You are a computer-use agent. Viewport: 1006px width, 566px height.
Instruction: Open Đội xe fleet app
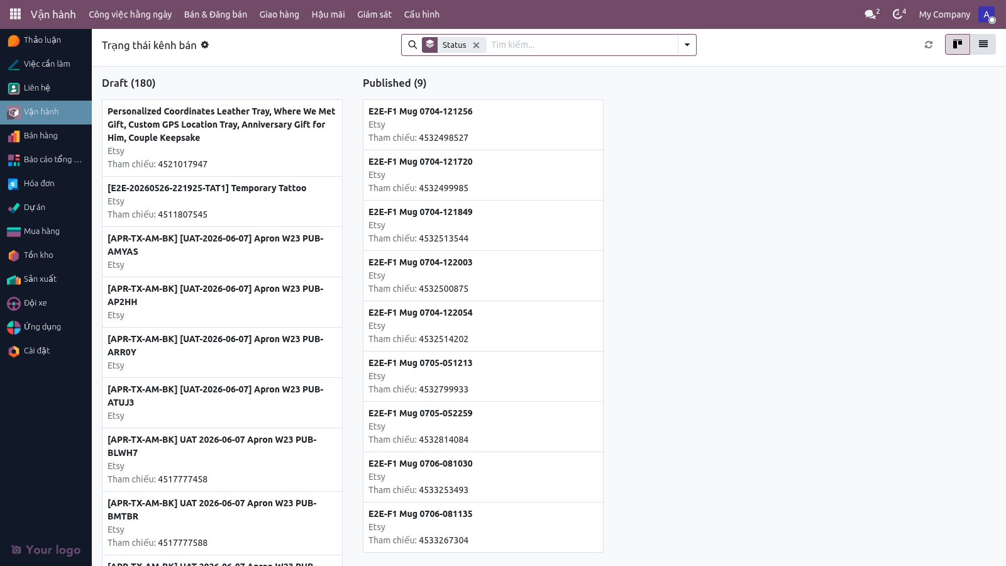point(46,303)
